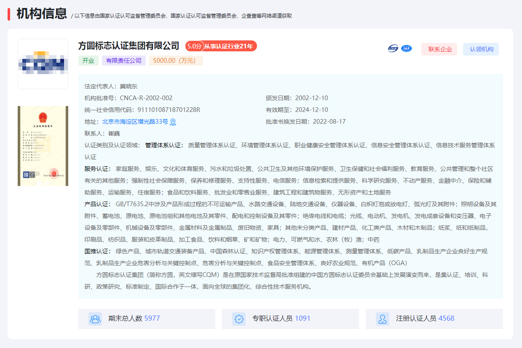Click the 产品认证 label
Image resolution: width=522 pixels, height=348 pixels.
pyautogui.click(x=97, y=204)
